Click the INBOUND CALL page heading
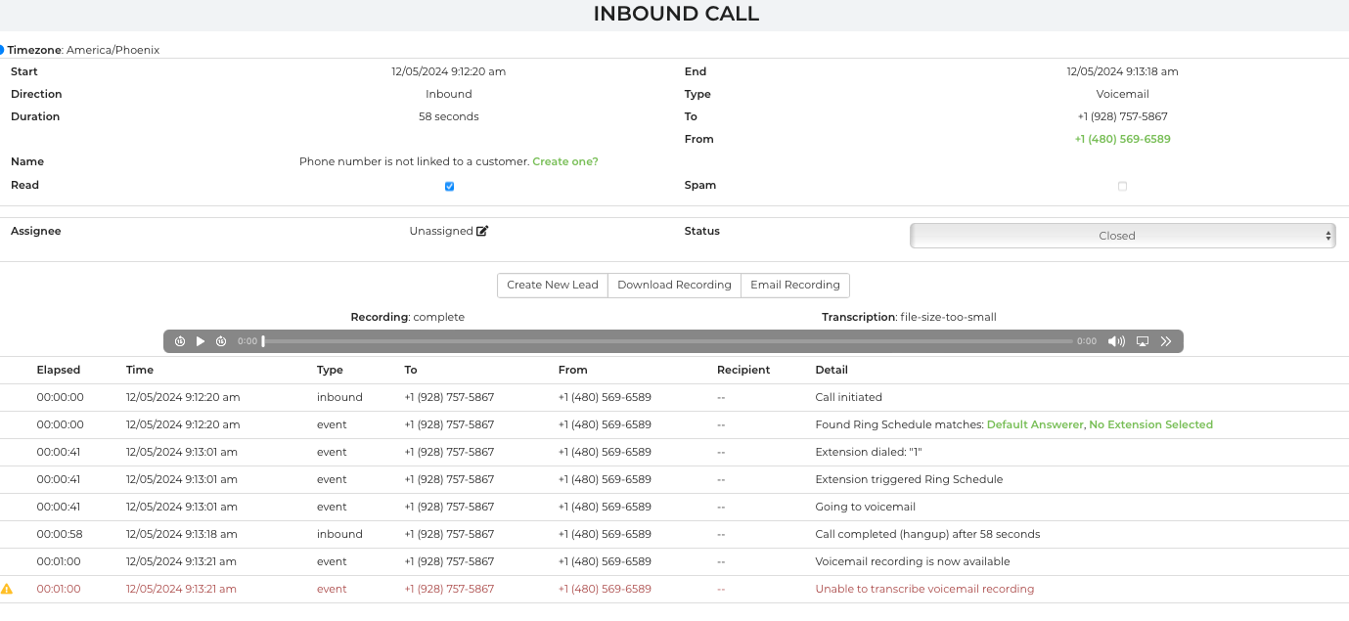 676,14
